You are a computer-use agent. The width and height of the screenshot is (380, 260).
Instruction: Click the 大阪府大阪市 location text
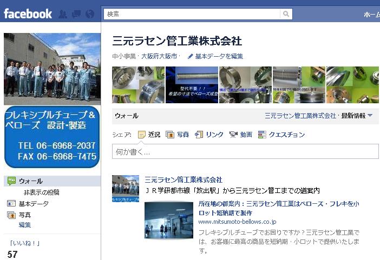[159, 56]
